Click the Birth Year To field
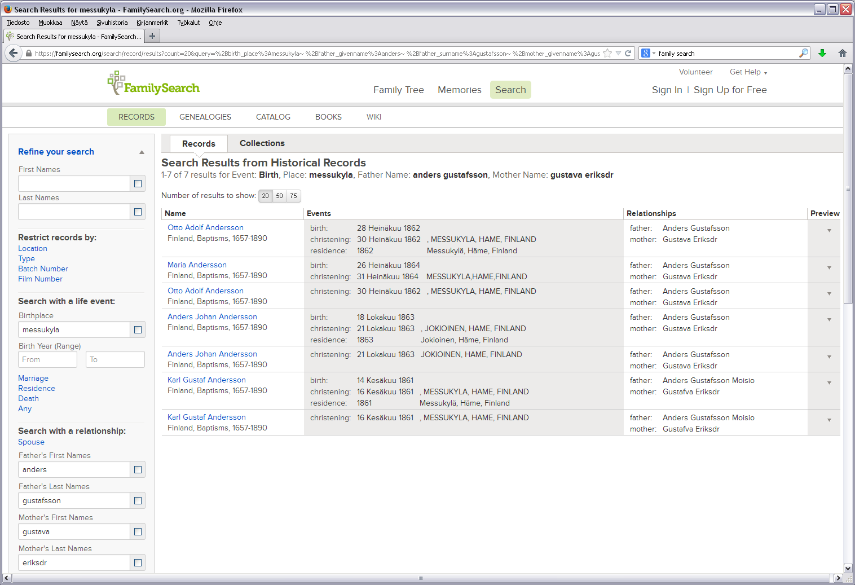The height and width of the screenshot is (585, 855). tap(115, 359)
